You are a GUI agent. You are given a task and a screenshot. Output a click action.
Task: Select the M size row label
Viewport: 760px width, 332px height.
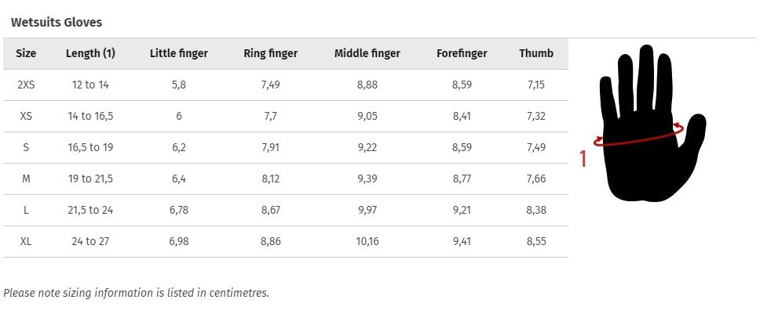pos(26,179)
